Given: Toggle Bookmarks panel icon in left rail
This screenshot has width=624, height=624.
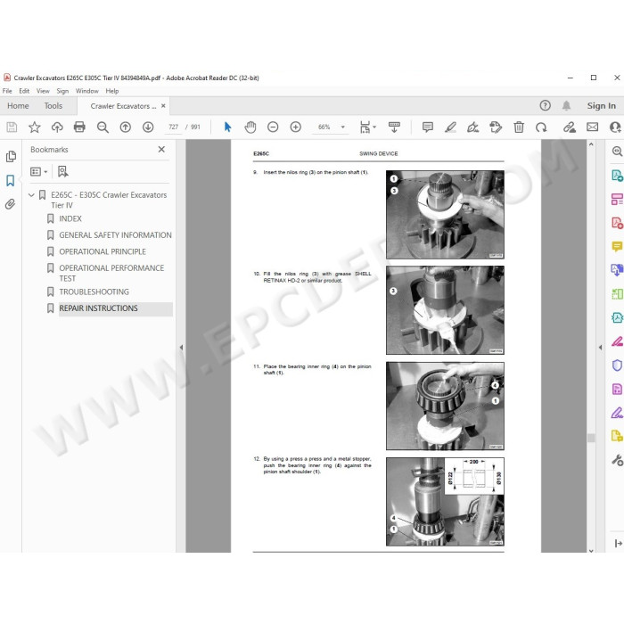Looking at the screenshot, I should (11, 181).
